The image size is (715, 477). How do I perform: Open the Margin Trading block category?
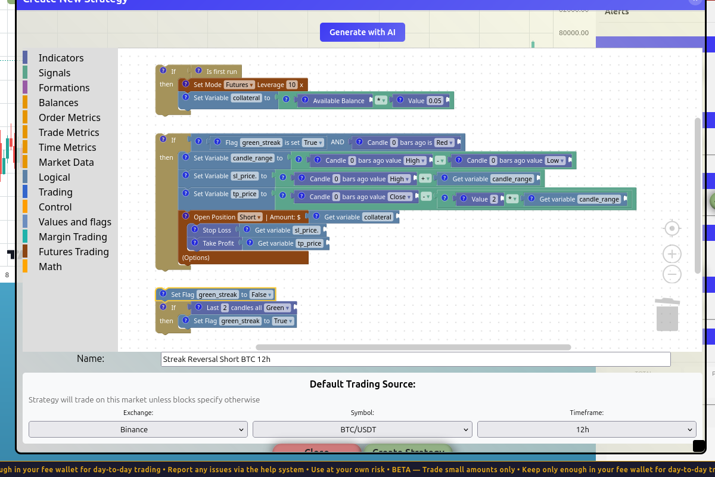pyautogui.click(x=73, y=237)
